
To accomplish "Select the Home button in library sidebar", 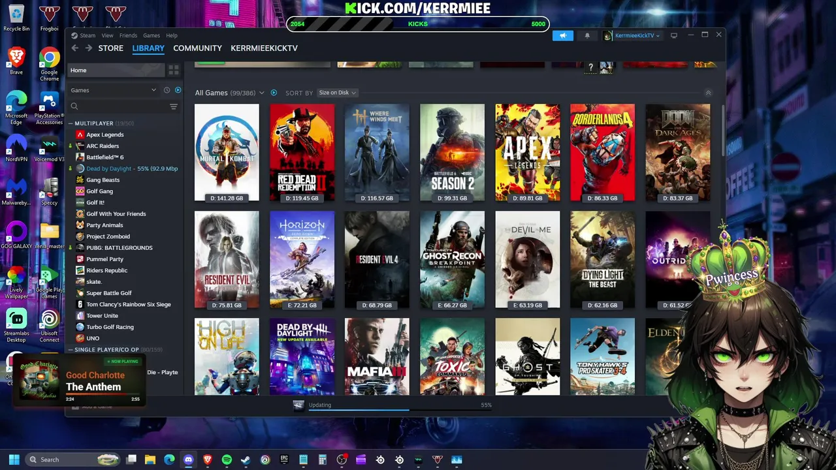I will pos(115,70).
